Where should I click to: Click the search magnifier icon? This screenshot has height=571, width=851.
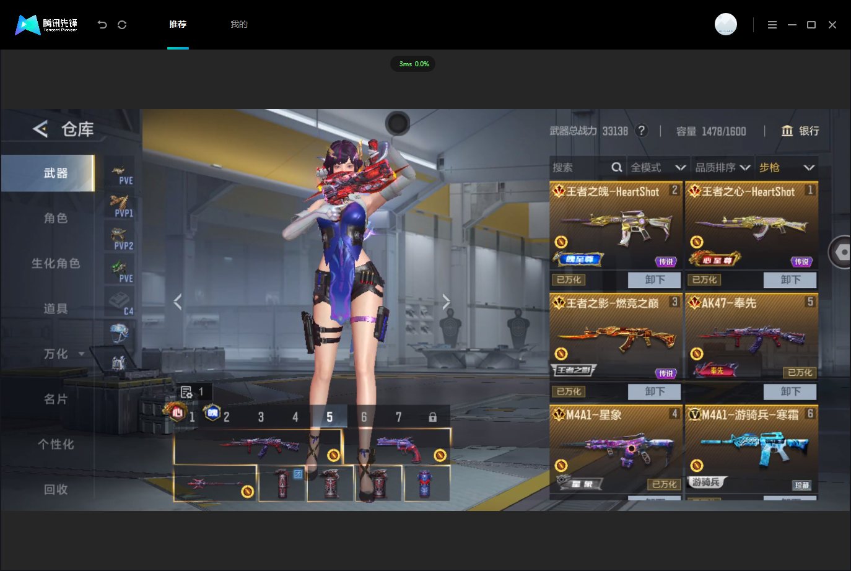tap(616, 167)
